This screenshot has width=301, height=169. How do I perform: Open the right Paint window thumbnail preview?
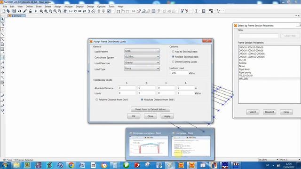[191, 146]
